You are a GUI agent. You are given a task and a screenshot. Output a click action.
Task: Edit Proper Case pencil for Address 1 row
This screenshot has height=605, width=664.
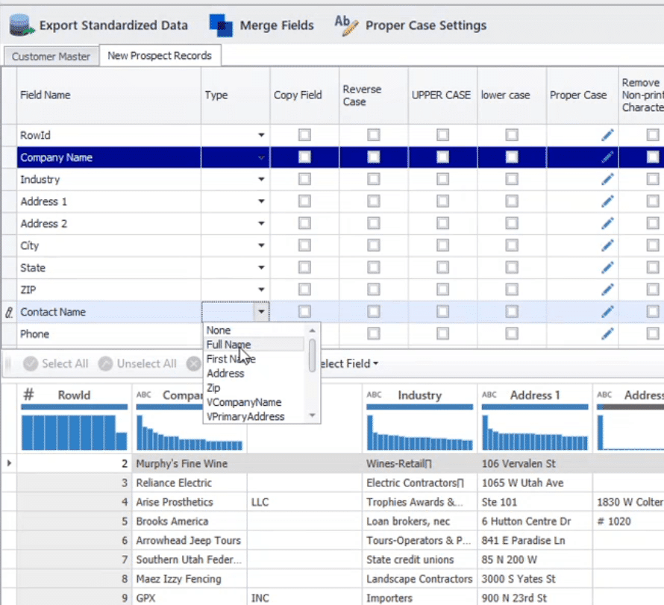pos(607,201)
